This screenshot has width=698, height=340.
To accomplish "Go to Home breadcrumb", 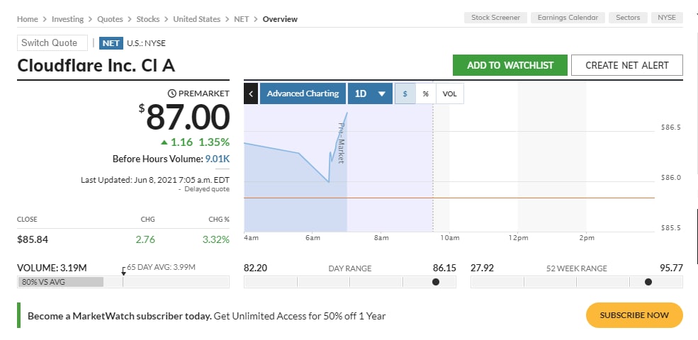I will point(27,19).
